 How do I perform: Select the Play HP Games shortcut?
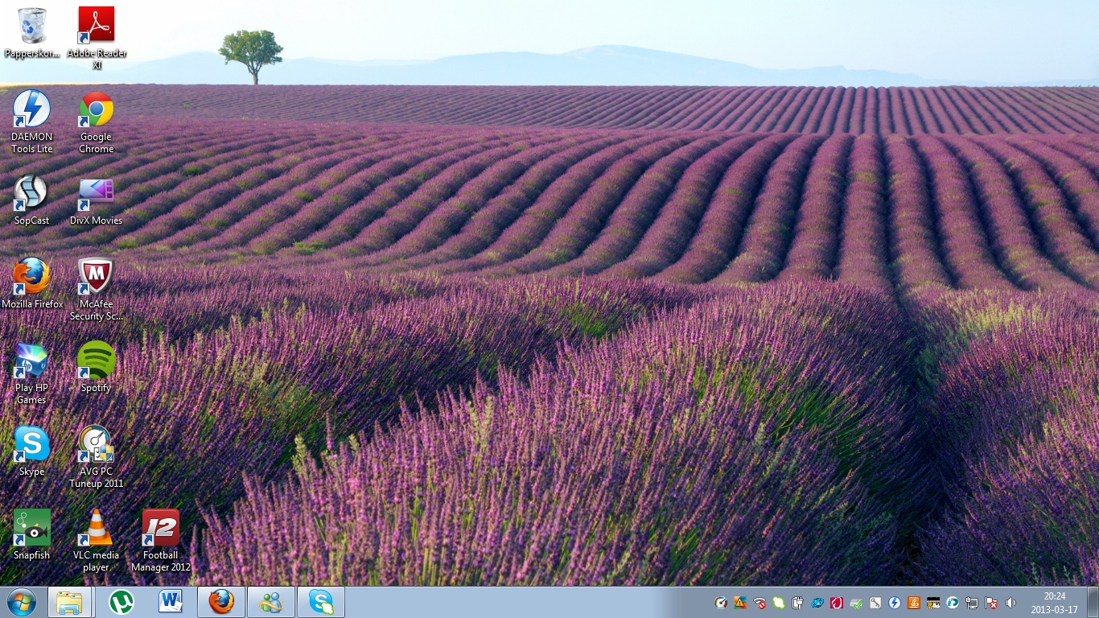[x=32, y=360]
